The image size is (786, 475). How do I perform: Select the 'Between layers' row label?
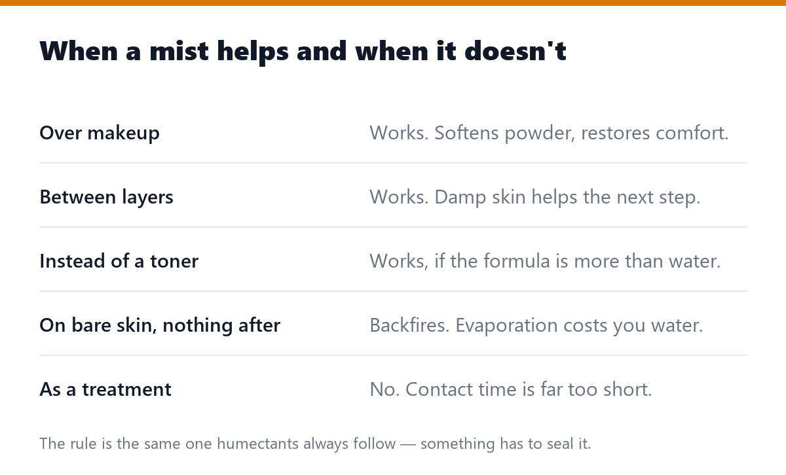[x=106, y=197]
